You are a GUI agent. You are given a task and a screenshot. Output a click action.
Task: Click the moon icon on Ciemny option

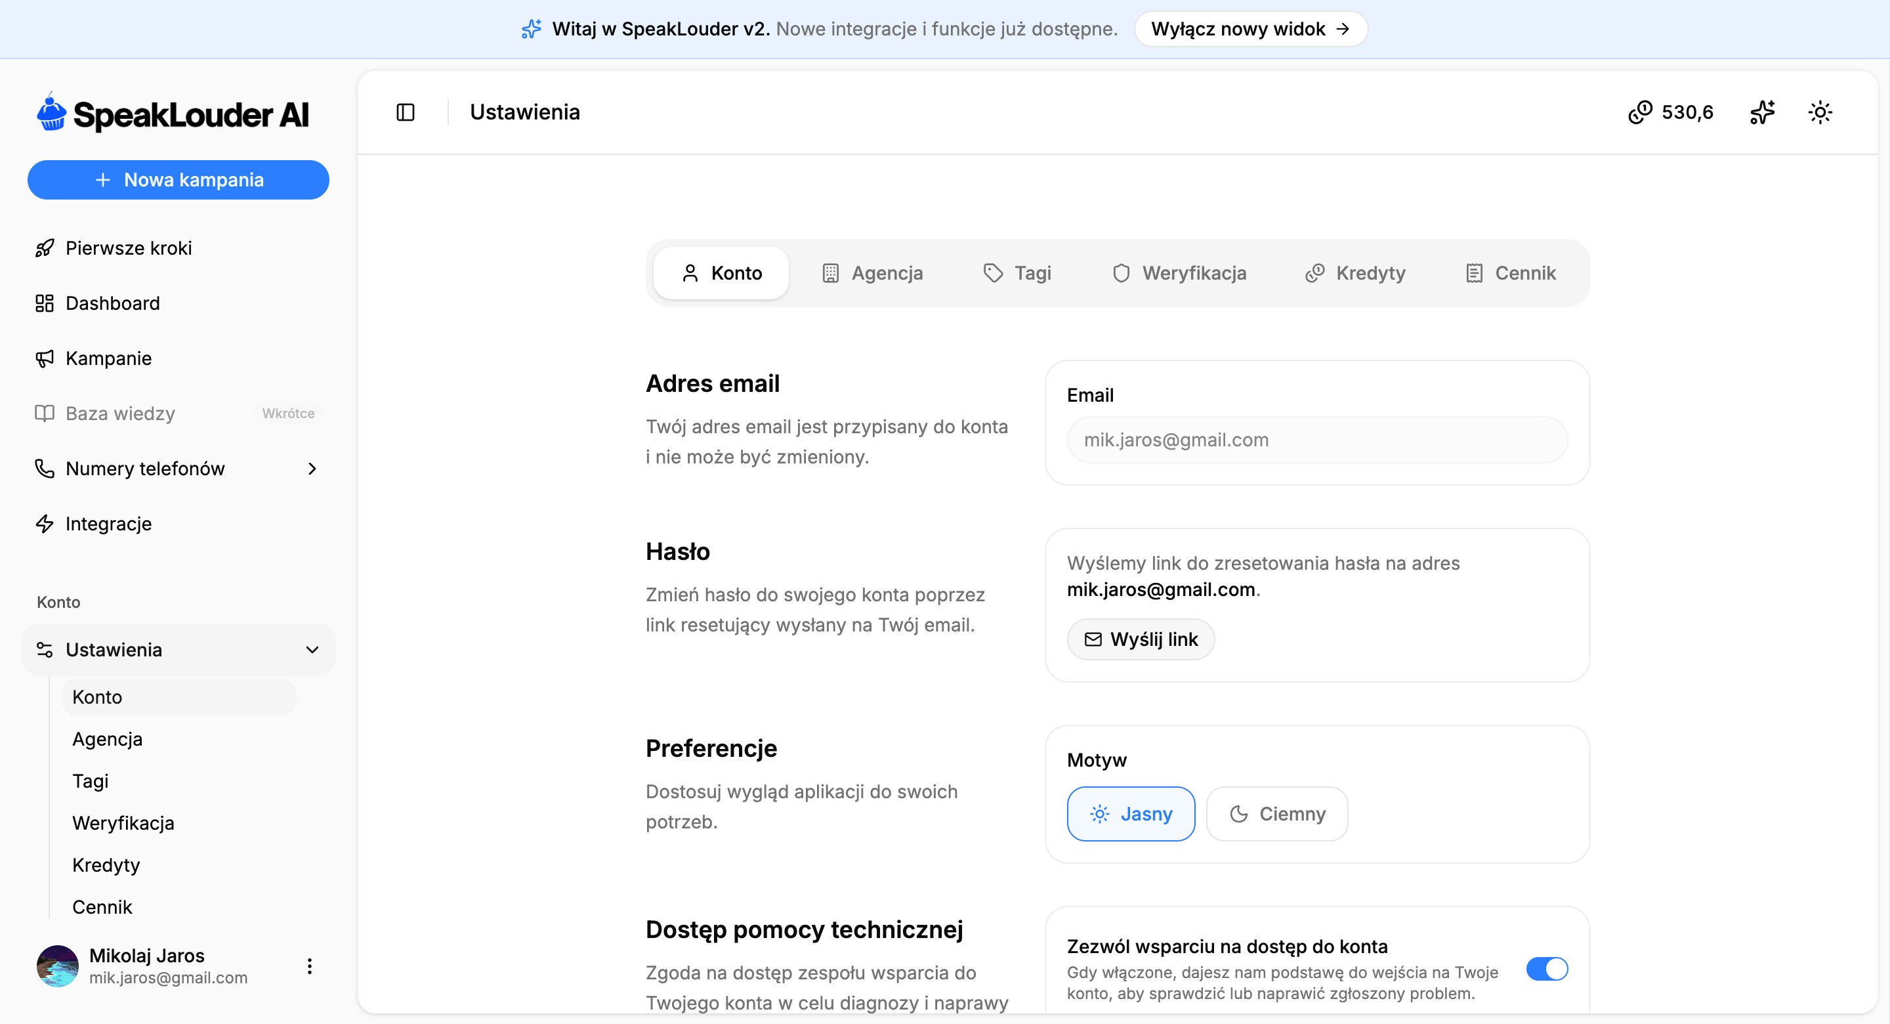click(1239, 814)
